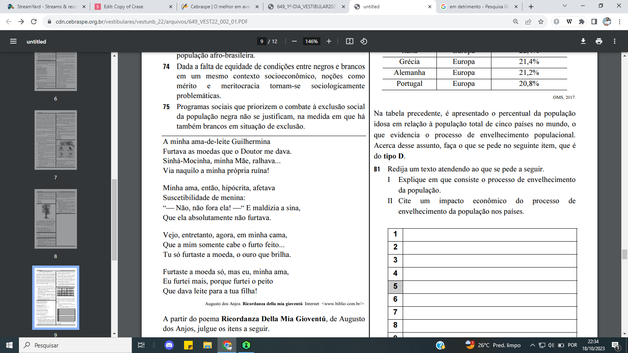The image size is (628, 353).
Task: Click the Portugal table cell
Action: click(x=409, y=84)
